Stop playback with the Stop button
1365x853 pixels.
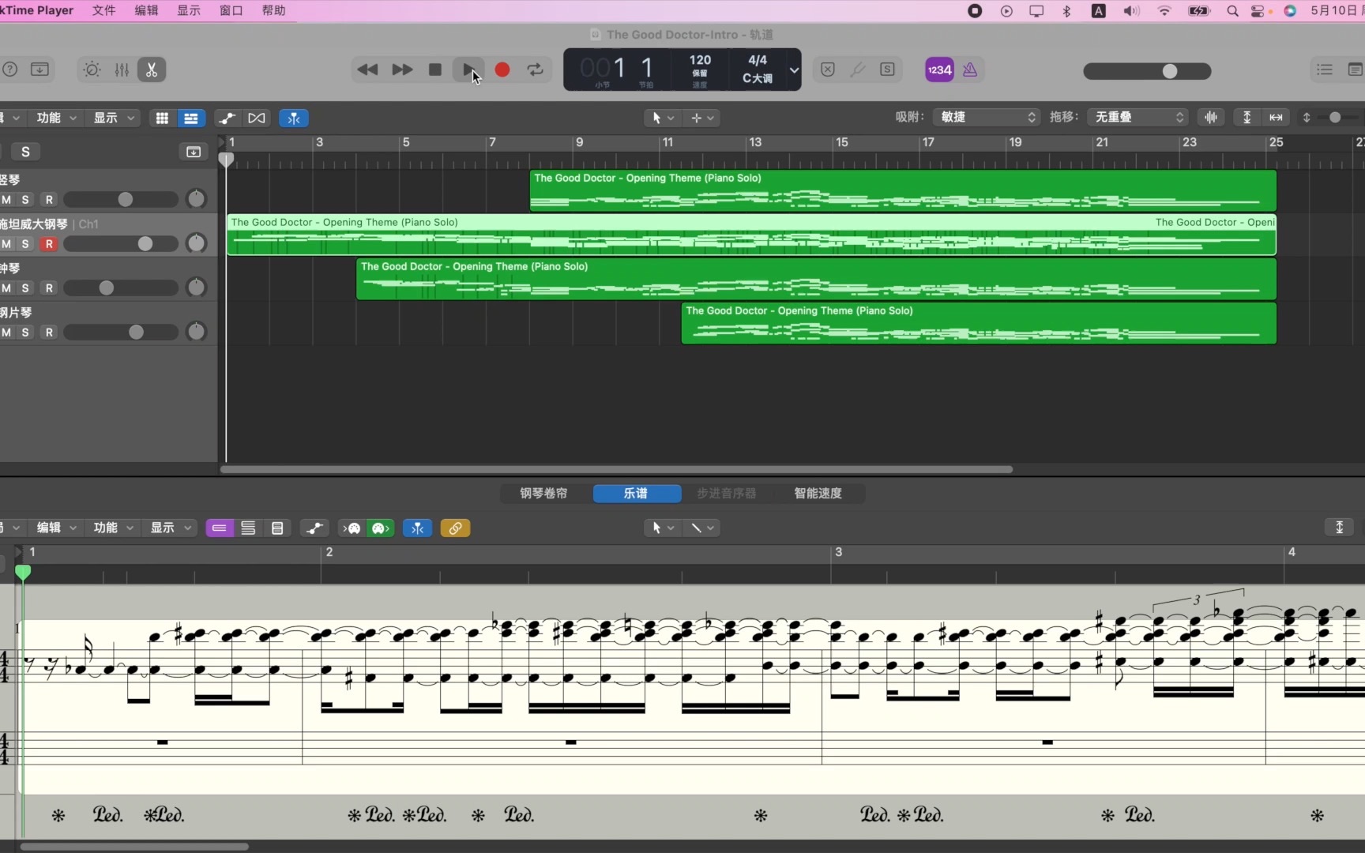coord(435,70)
